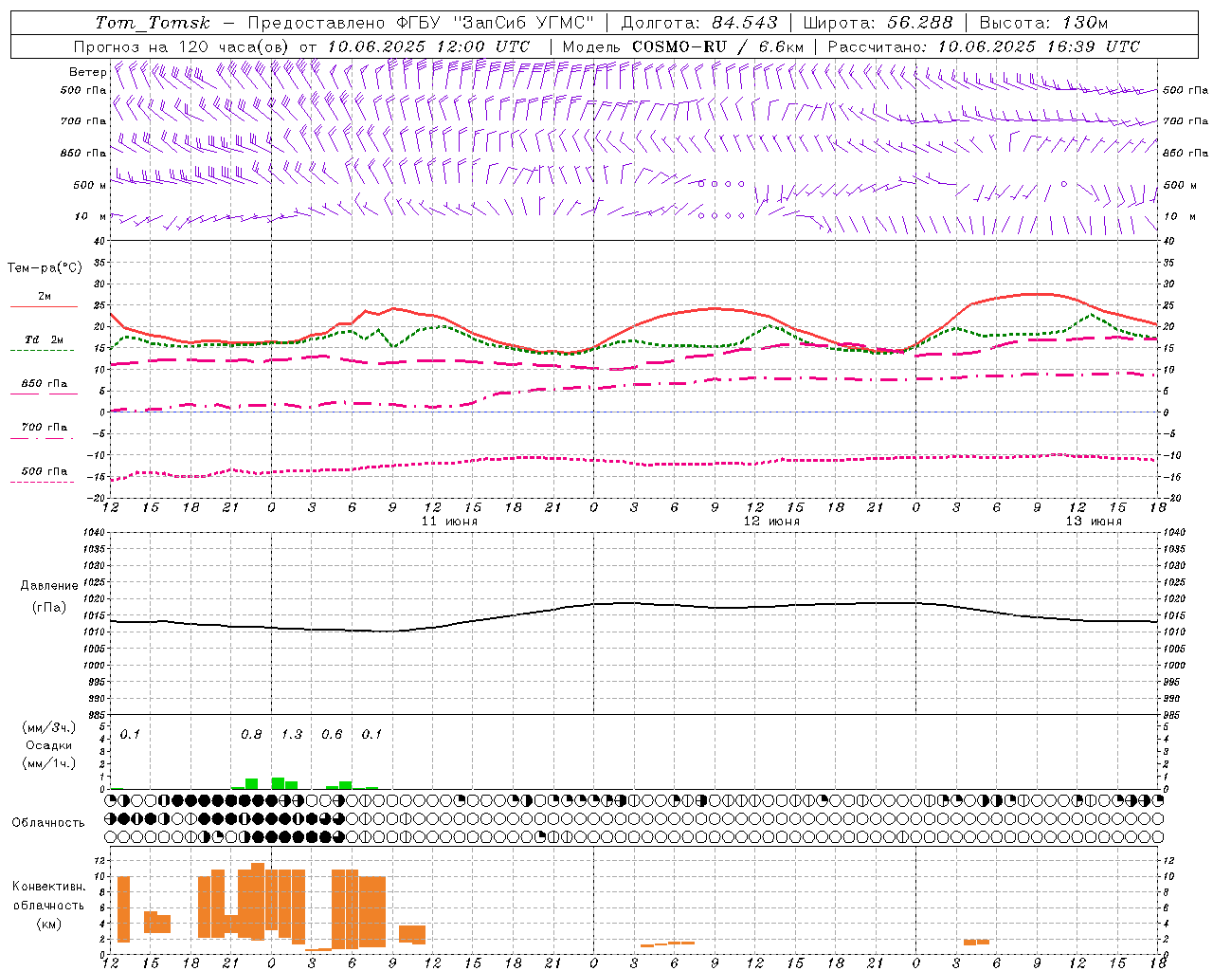The height and width of the screenshot is (971, 1213).
Task: Click the Осадки label
Action: (x=49, y=745)
